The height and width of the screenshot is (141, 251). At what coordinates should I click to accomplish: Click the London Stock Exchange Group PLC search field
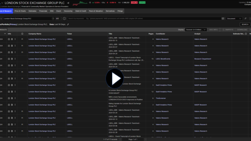(x=26, y=19)
